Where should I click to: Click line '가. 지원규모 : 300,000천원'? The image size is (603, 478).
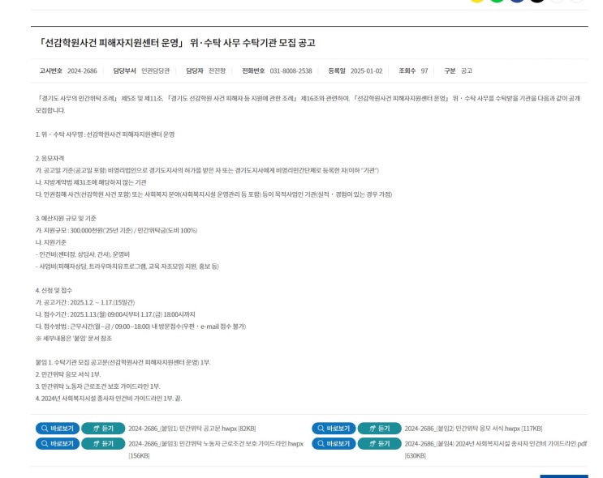click(116, 230)
